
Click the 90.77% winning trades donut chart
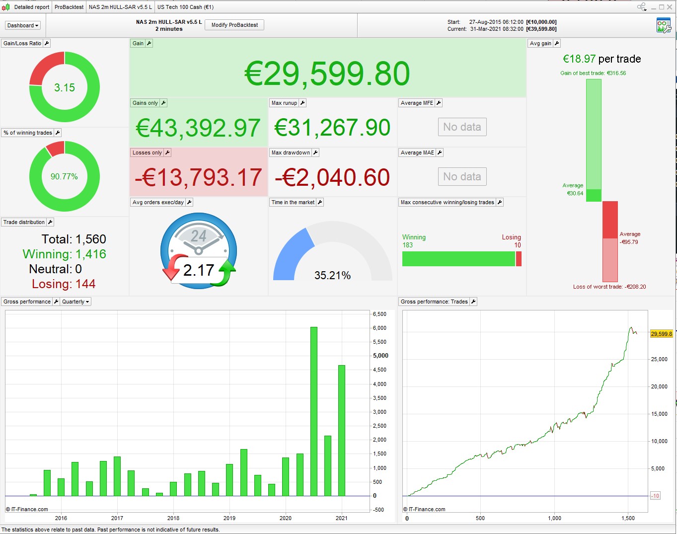coord(65,176)
